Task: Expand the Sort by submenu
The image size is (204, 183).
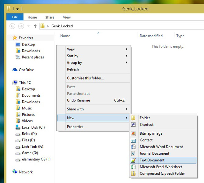Action: tap(94, 56)
